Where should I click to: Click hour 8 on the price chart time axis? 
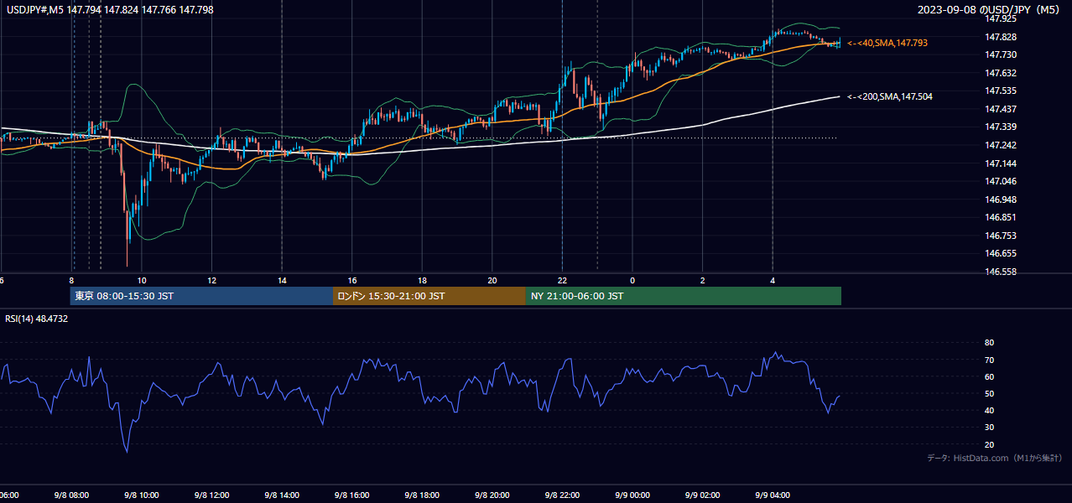72,280
